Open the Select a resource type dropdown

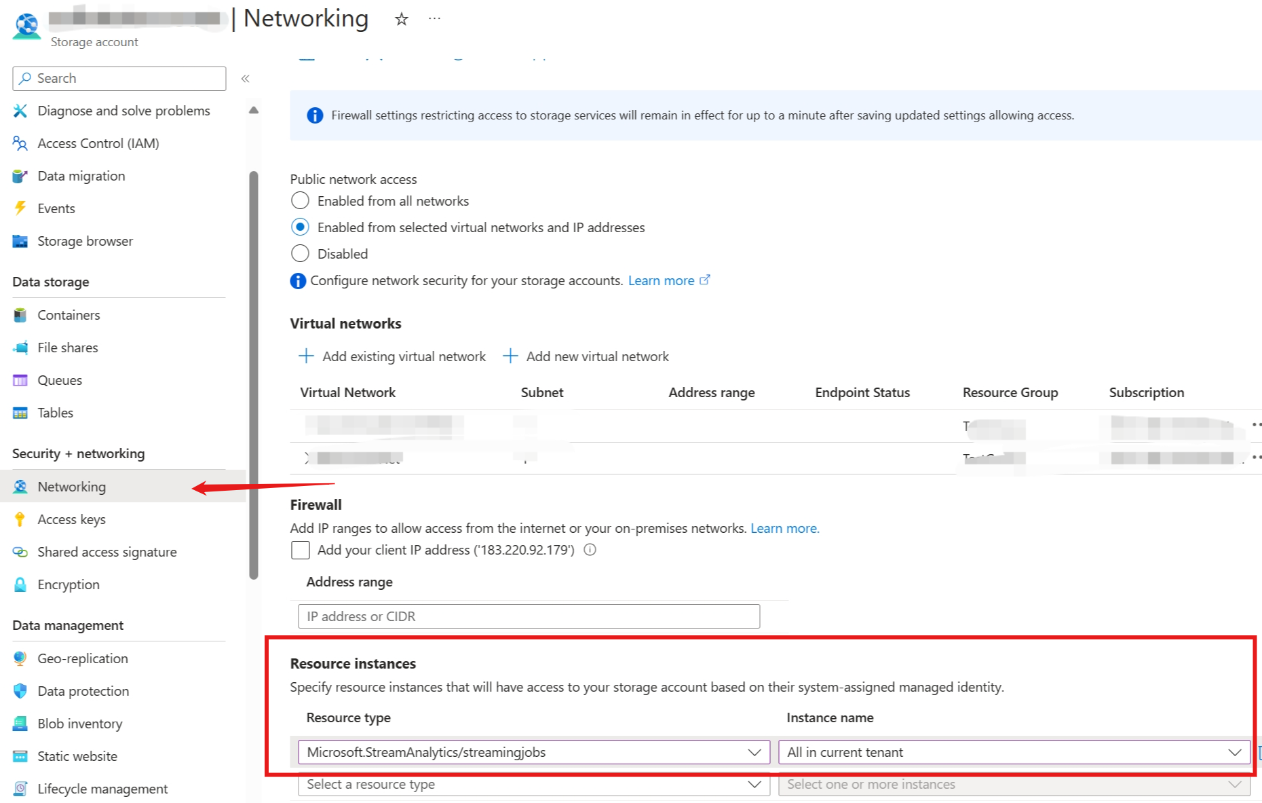(x=533, y=785)
